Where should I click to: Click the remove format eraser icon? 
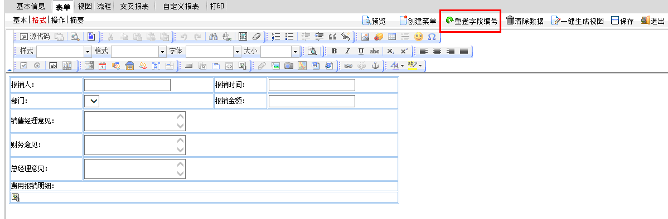coord(256,37)
